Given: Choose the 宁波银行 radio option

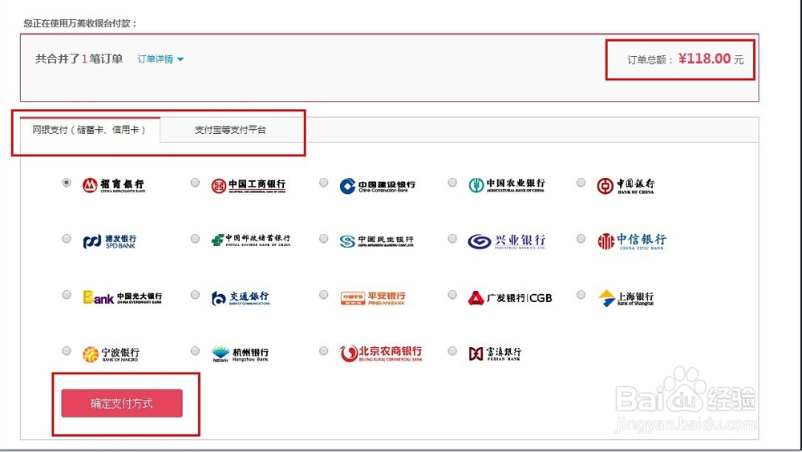Looking at the screenshot, I should click(67, 351).
